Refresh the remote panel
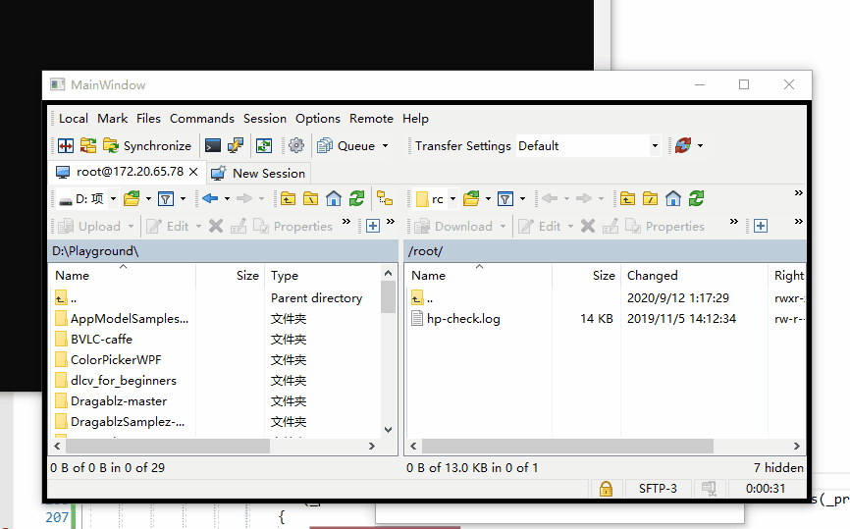Image resolution: width=850 pixels, height=529 pixels. click(696, 198)
